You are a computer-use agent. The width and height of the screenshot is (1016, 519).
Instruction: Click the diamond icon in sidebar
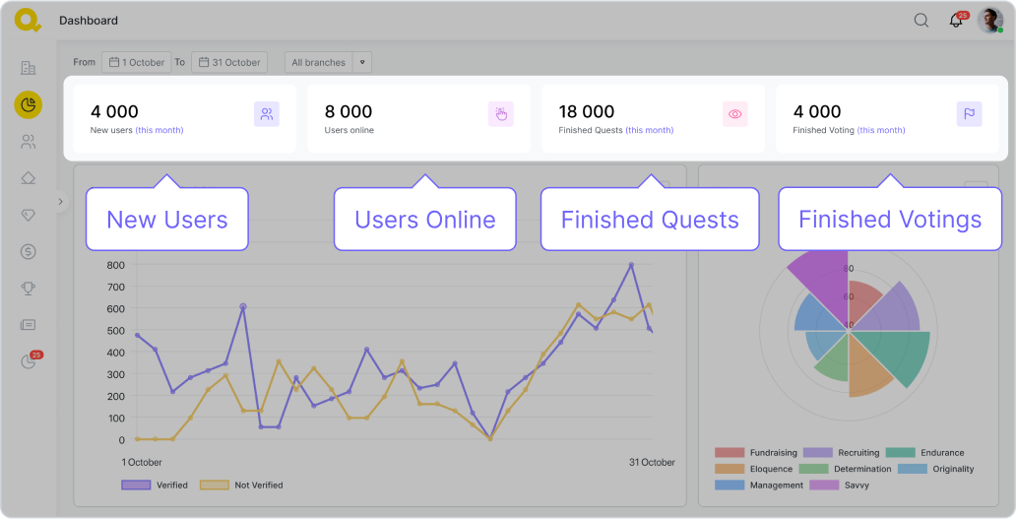coord(28,215)
